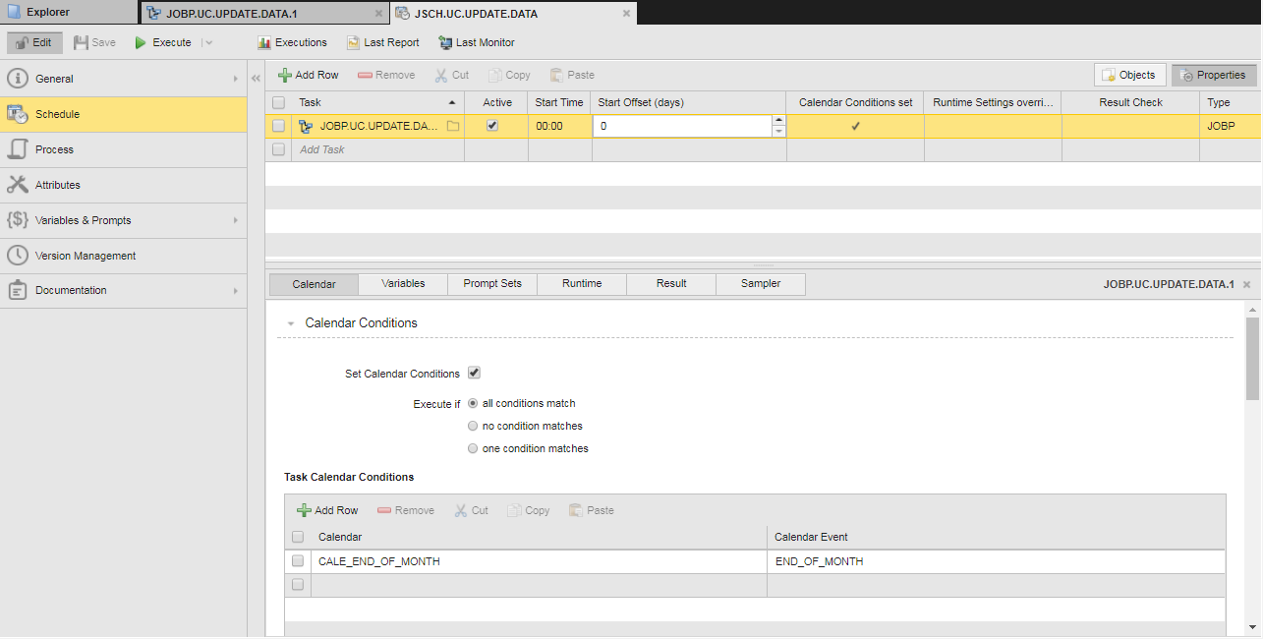
Task: Open the Execute dropdown arrow
Action: [206, 43]
